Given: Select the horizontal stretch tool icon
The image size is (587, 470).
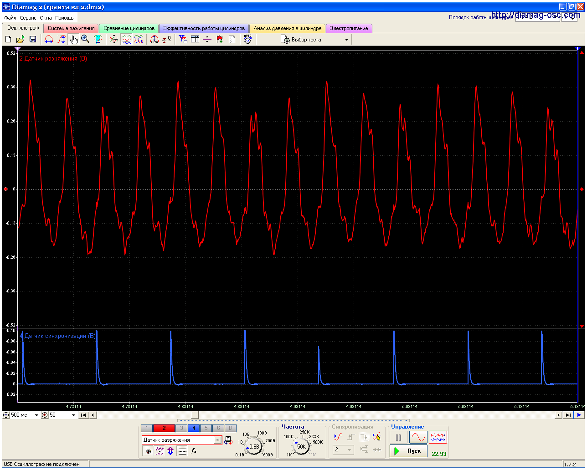Looking at the screenshot, I should tap(49, 40).
